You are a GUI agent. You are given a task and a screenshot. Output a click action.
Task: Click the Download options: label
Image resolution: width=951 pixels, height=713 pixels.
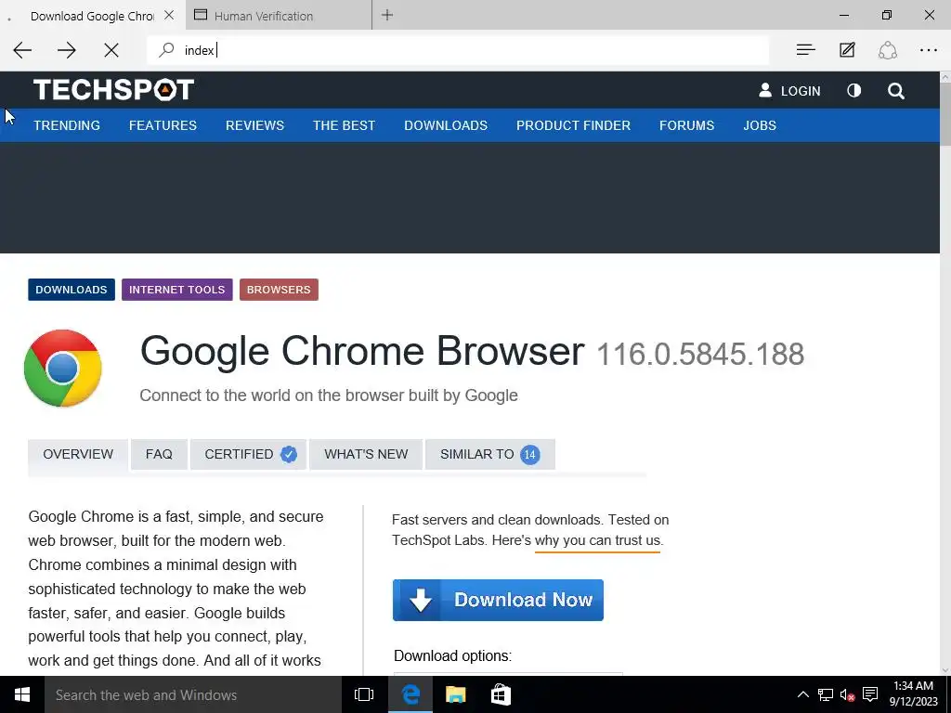pos(452,656)
